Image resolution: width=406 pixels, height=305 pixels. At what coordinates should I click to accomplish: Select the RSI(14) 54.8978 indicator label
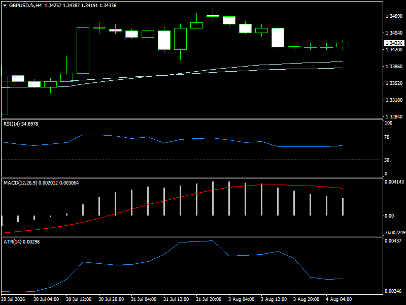(21, 124)
